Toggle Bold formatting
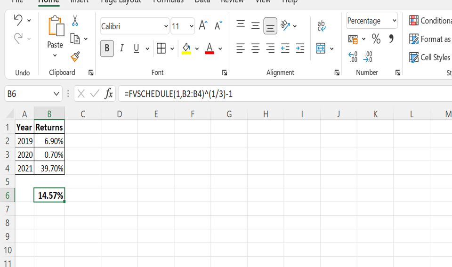Screen dimensions: 452x267 [107, 49]
